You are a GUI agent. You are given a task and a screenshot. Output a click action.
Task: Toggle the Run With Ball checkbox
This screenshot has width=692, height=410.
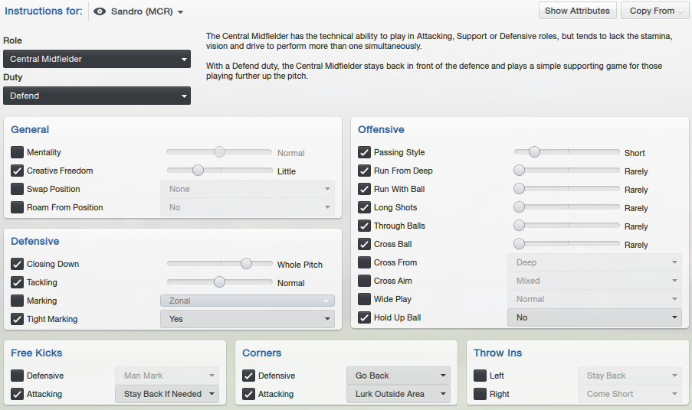tap(364, 189)
